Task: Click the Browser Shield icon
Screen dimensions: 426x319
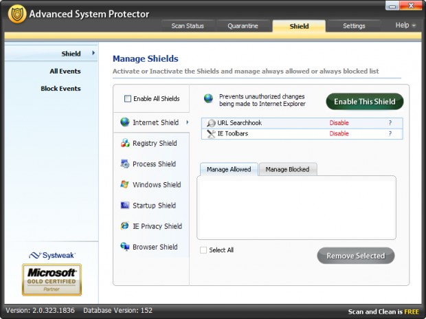Action: coord(124,246)
